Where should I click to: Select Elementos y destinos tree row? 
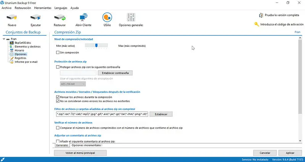27,47
